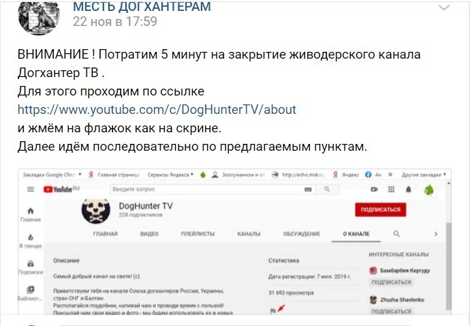Expand the post options chevron
470x326 pixels.
click(443, 8)
